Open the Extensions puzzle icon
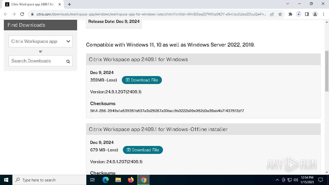Screen dimensions: 329x185 click(x=290, y=14)
